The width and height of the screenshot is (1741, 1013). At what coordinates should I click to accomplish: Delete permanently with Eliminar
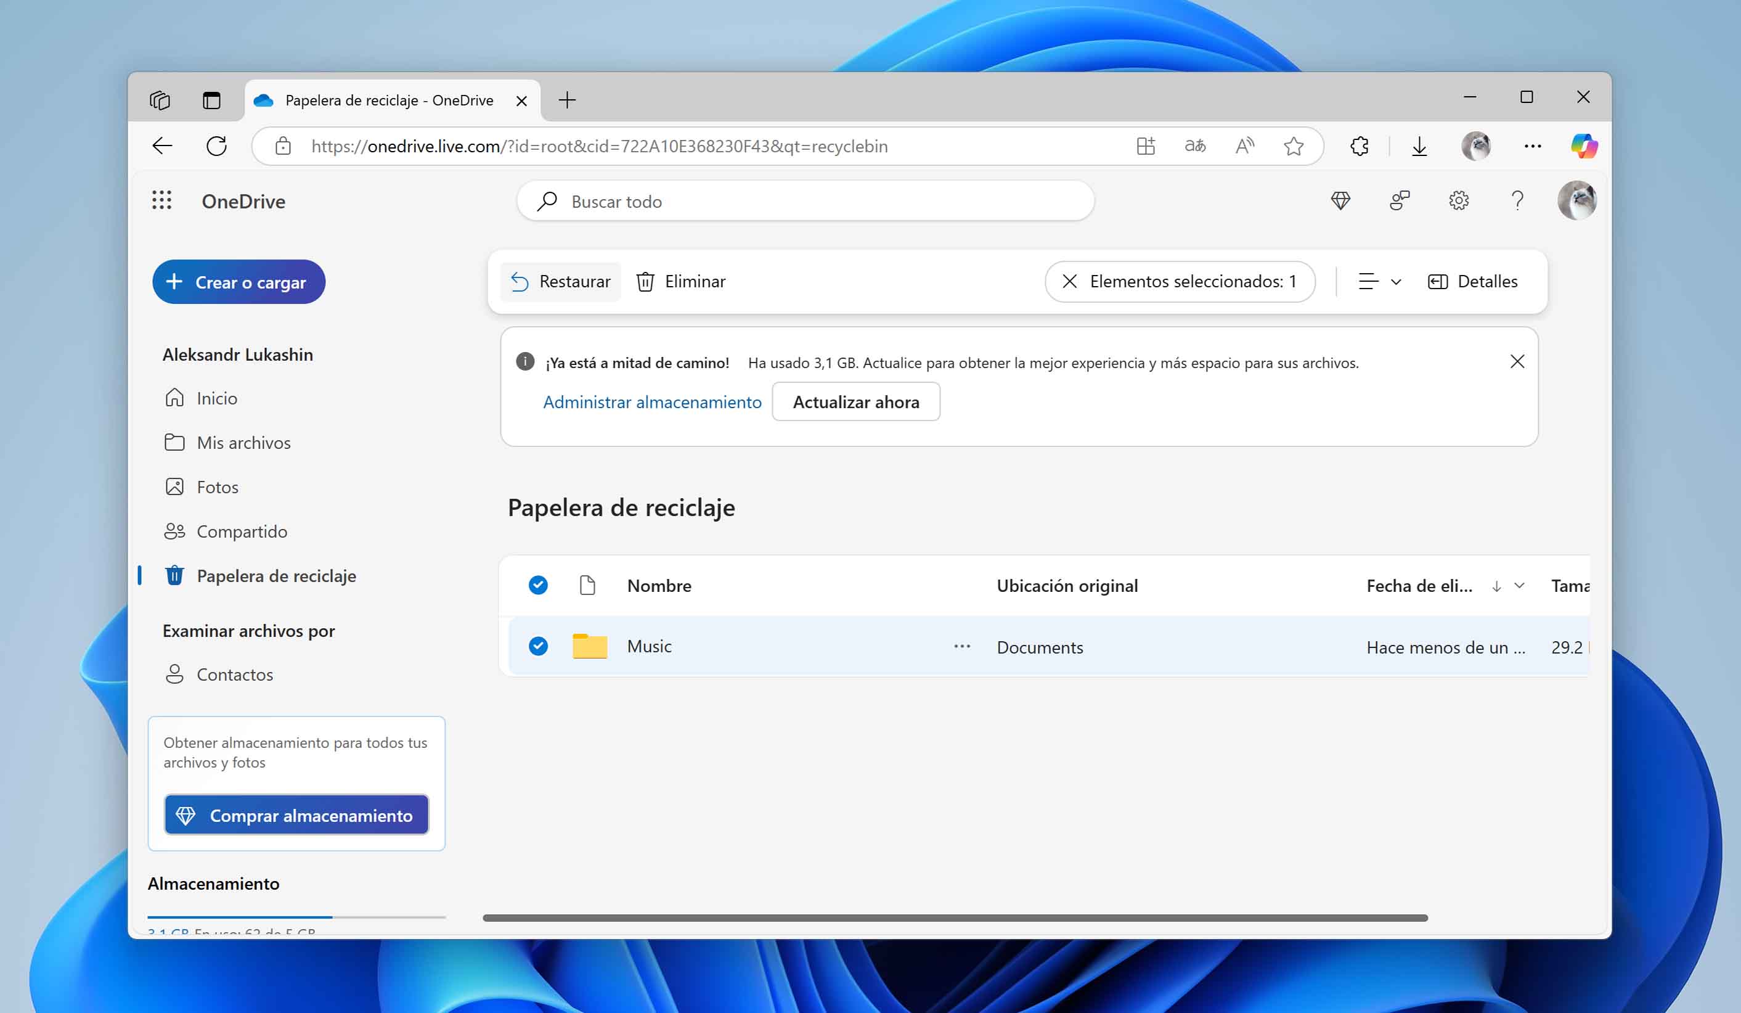pyautogui.click(x=680, y=281)
